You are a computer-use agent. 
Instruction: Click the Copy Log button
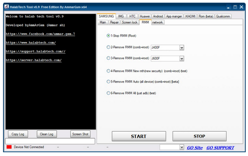pos(18,134)
